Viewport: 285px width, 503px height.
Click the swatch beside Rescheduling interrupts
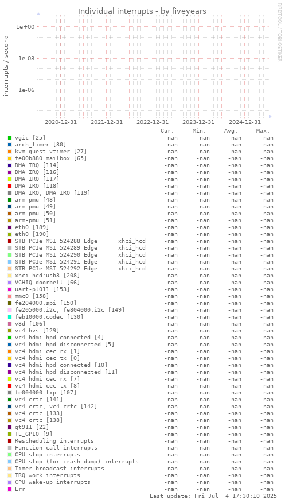[x=10, y=442]
